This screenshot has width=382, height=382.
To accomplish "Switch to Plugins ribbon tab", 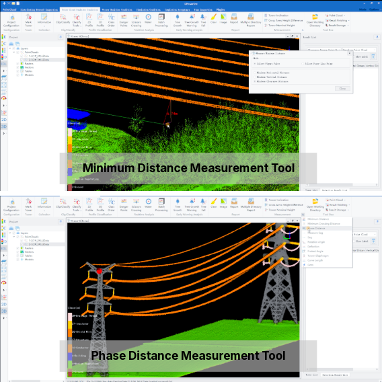I will click(x=221, y=9).
